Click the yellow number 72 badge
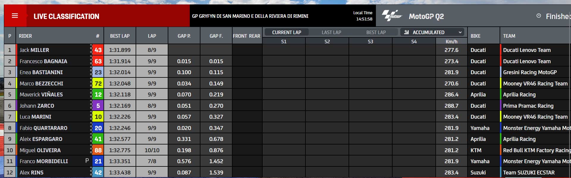 pos(98,84)
